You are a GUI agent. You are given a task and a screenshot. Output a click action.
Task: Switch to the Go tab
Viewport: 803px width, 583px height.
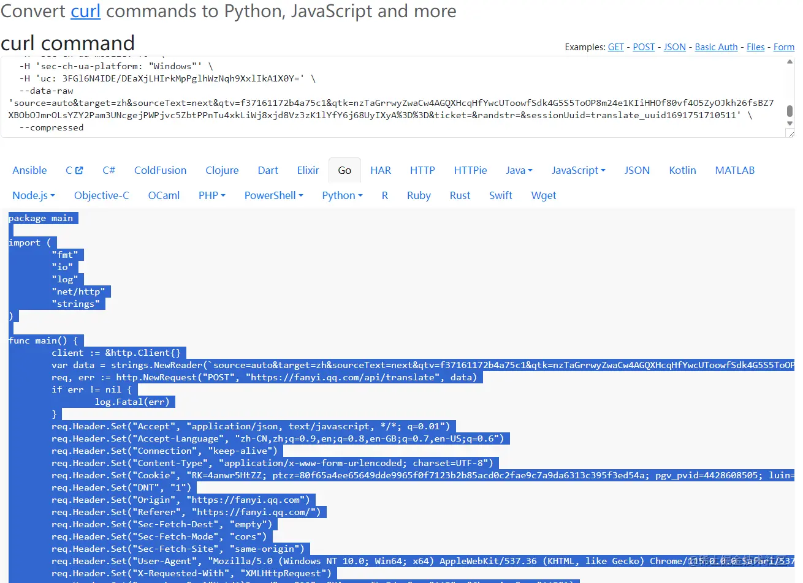click(344, 170)
